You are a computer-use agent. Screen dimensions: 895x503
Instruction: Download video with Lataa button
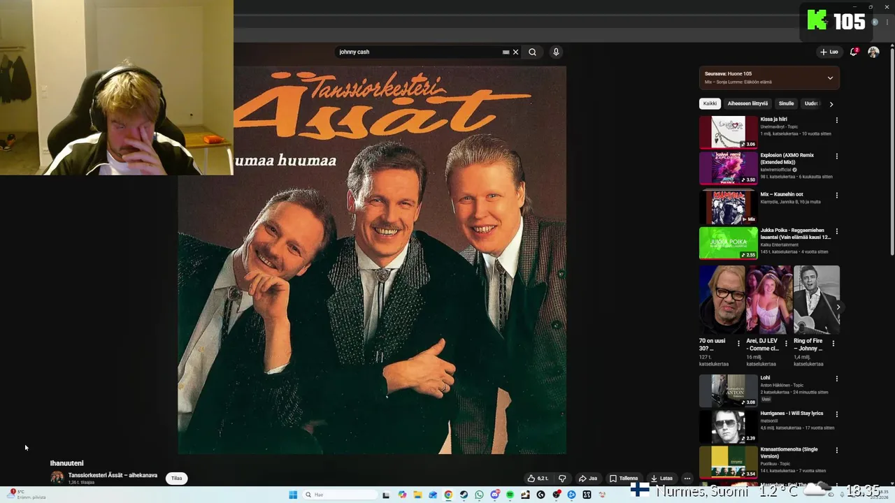pos(661,479)
